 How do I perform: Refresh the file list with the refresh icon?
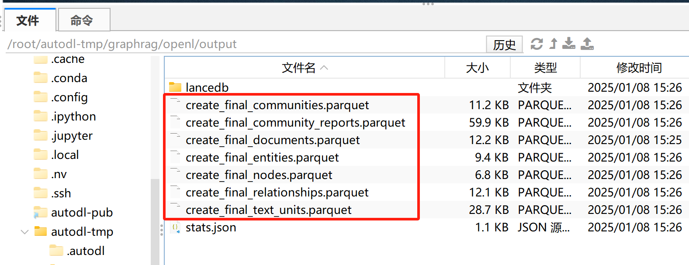pyautogui.click(x=537, y=44)
